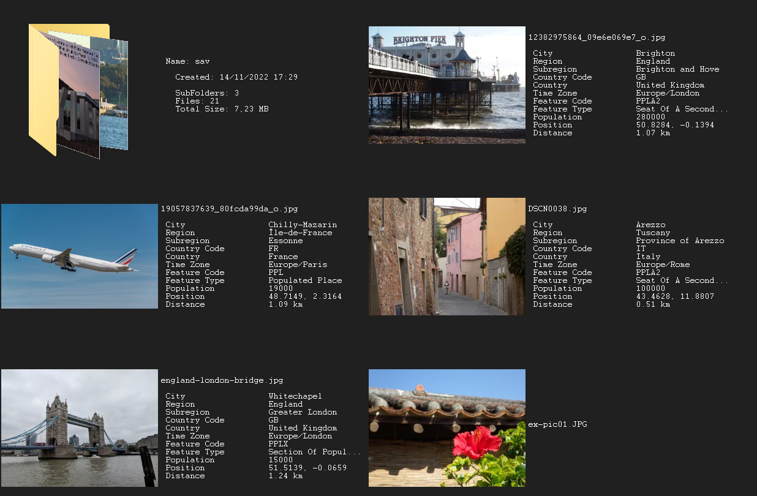The width and height of the screenshot is (757, 496).
Task: Click Region value 'Tuscany'
Action: click(653, 233)
